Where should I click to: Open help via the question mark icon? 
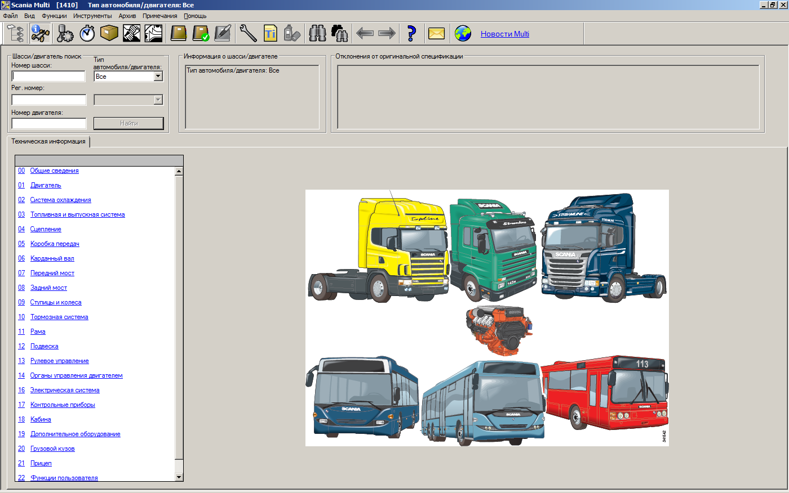(411, 34)
